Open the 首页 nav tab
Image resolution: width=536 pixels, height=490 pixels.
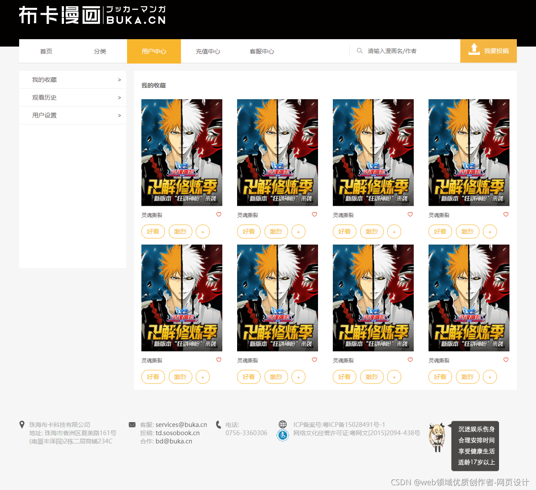pyautogui.click(x=46, y=51)
